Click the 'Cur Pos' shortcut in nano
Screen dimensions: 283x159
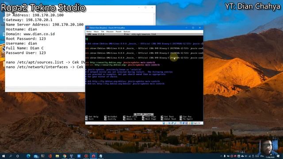(x=186, y=117)
